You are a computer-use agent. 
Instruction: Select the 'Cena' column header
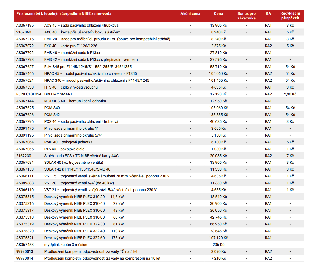[218, 14]
